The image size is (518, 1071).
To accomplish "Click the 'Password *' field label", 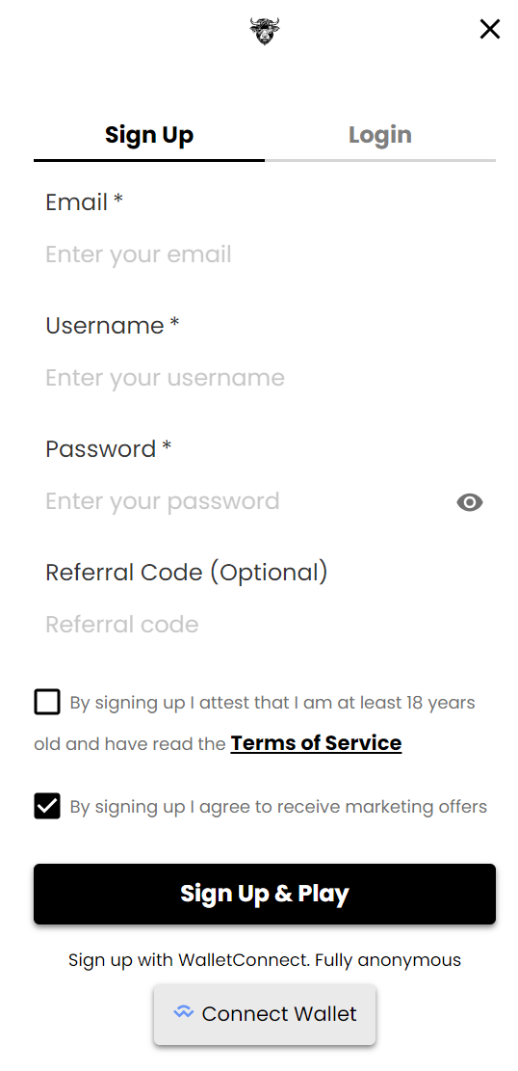I will point(109,449).
